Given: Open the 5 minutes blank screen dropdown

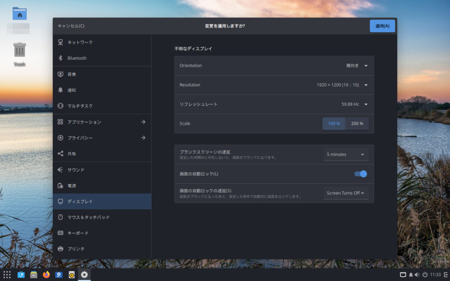Looking at the screenshot, I should point(346,155).
